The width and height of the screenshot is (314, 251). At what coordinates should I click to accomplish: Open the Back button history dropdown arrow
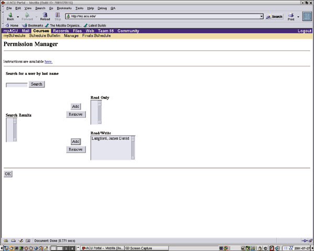pyautogui.click(x=17, y=17)
